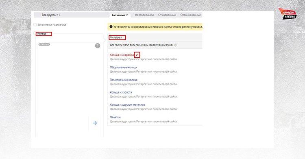Go to the «Остановленные» tab
Viewport: 305px width, 159px height.
[x=190, y=15]
